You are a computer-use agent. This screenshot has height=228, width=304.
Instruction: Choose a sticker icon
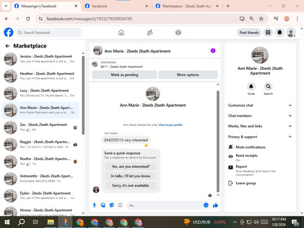tap(112, 206)
